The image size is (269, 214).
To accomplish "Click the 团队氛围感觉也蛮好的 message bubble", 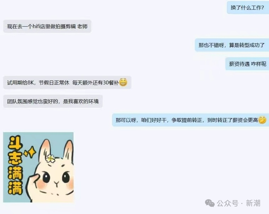I will 53,101.
